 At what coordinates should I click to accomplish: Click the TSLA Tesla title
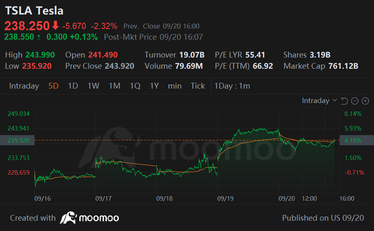click(x=34, y=11)
